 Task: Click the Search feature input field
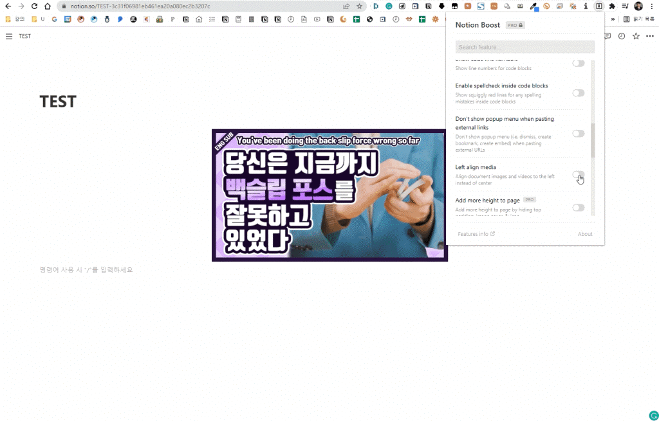pyautogui.click(x=524, y=46)
